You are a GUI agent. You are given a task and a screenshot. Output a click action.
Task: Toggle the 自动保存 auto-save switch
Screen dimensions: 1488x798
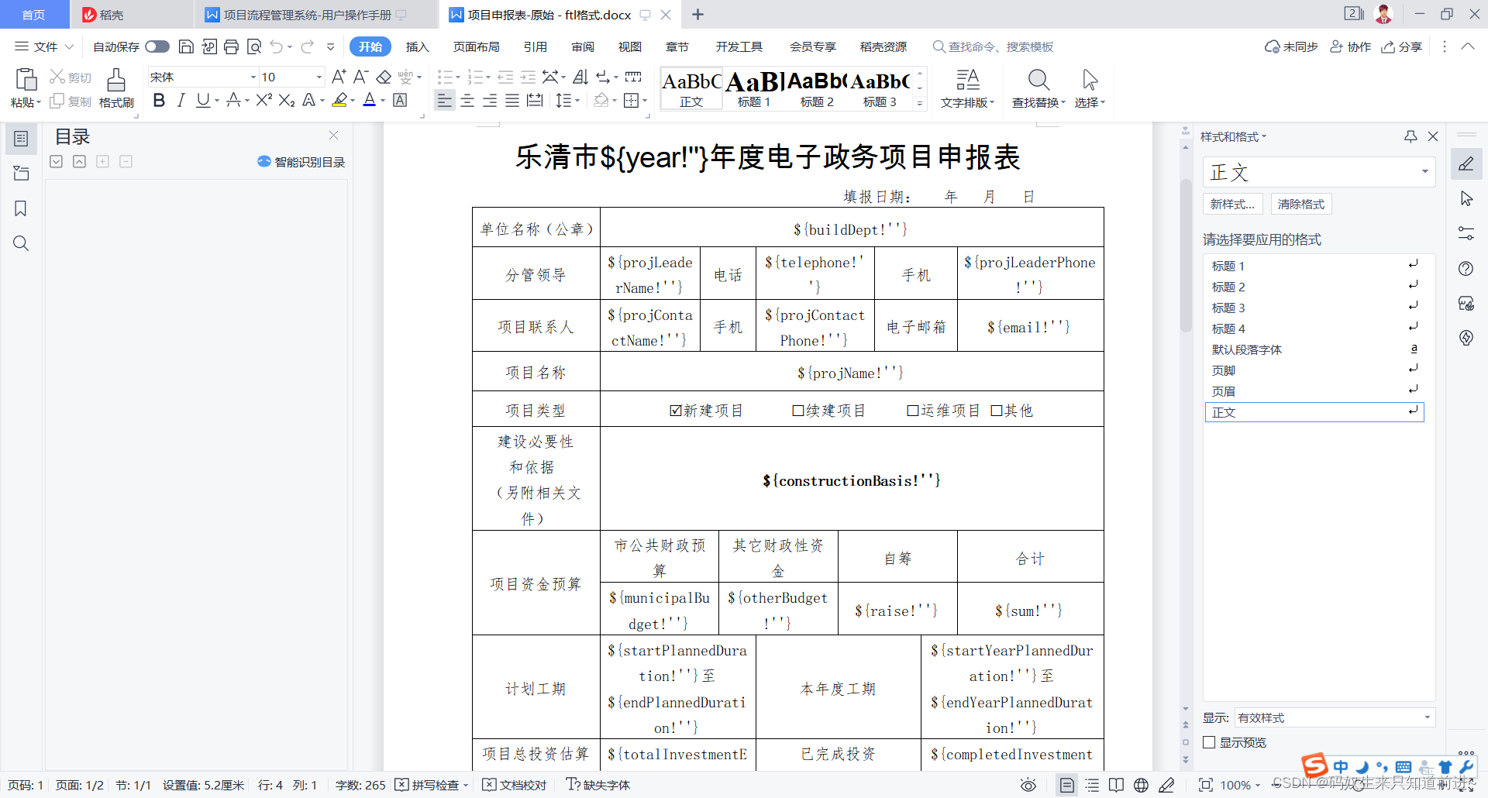(x=157, y=46)
